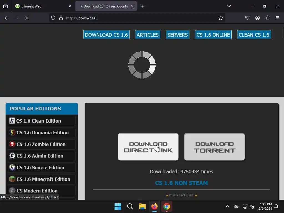Open CS Modern Edition
Image resolution: width=284 pixels, height=213 pixels.
(x=42, y=191)
